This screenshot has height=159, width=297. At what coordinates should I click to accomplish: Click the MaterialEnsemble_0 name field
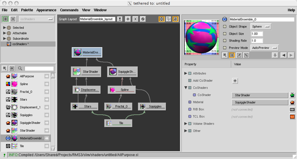(x=262, y=20)
